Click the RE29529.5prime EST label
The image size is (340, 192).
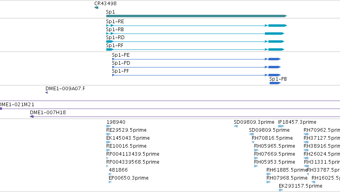click(x=126, y=130)
